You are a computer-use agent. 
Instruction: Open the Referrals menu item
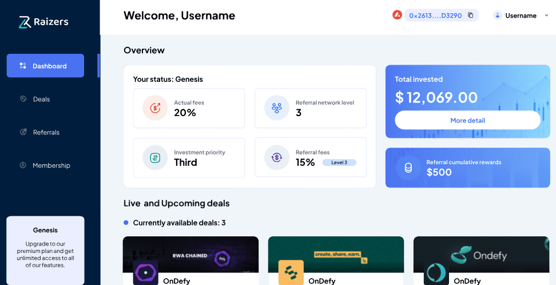tap(45, 132)
